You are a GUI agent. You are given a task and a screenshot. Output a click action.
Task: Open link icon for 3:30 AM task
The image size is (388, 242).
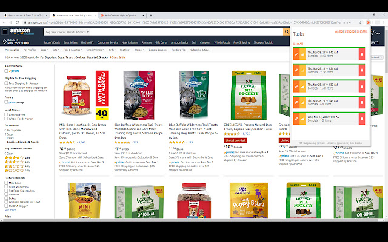pyautogui.click(x=296, y=86)
